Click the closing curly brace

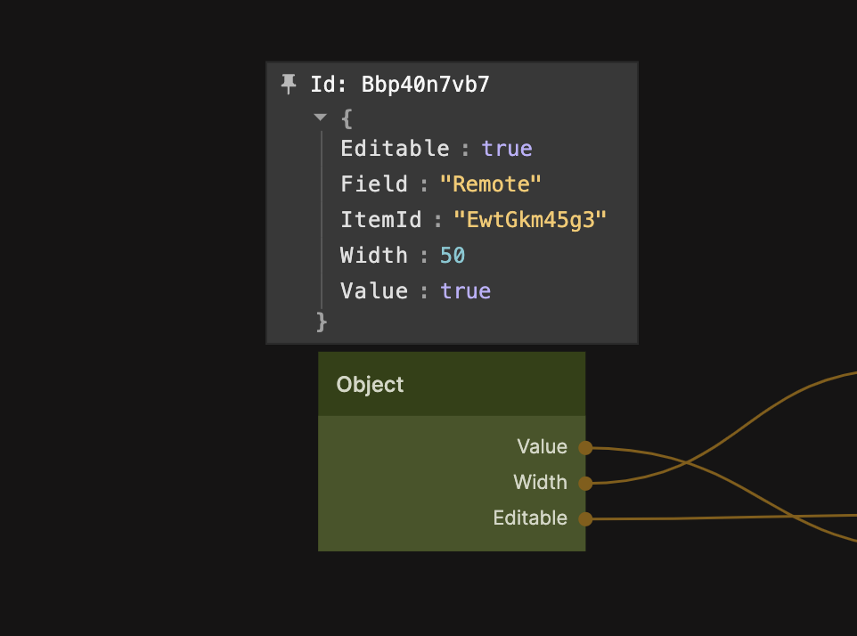(322, 322)
